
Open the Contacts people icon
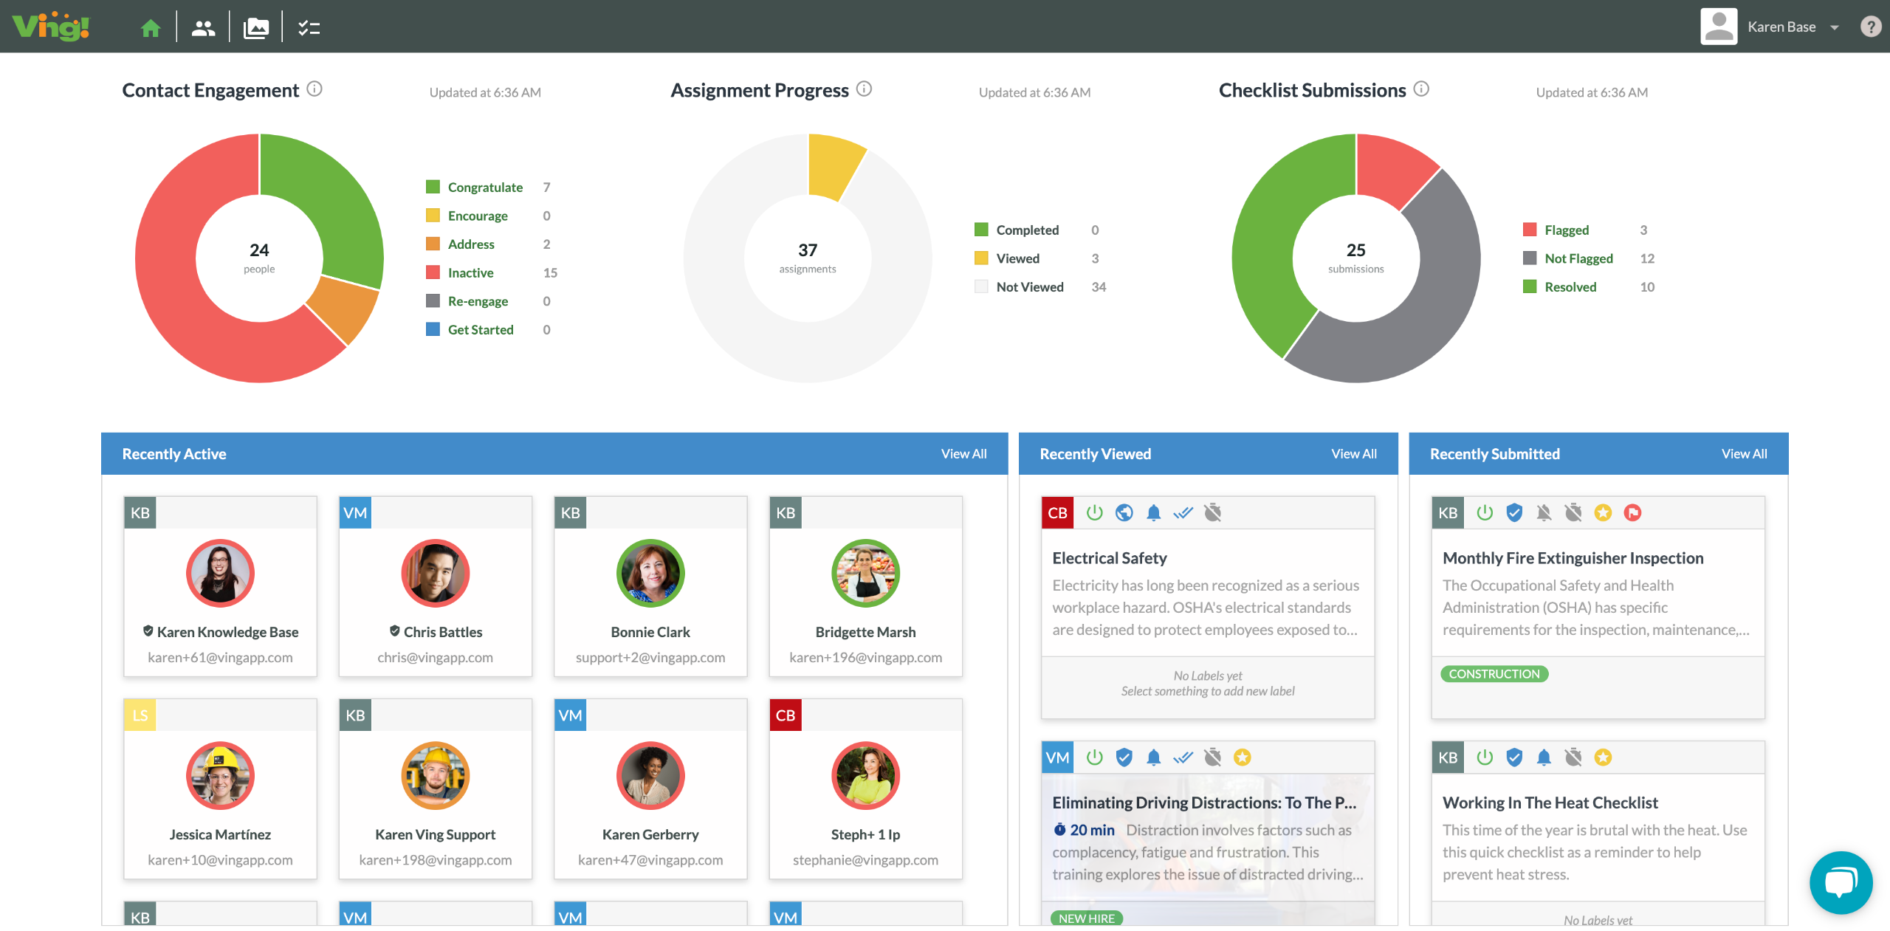point(203,28)
